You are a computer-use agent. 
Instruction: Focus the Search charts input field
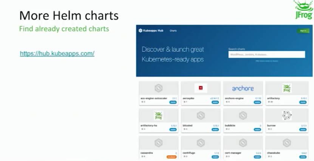point(267,55)
